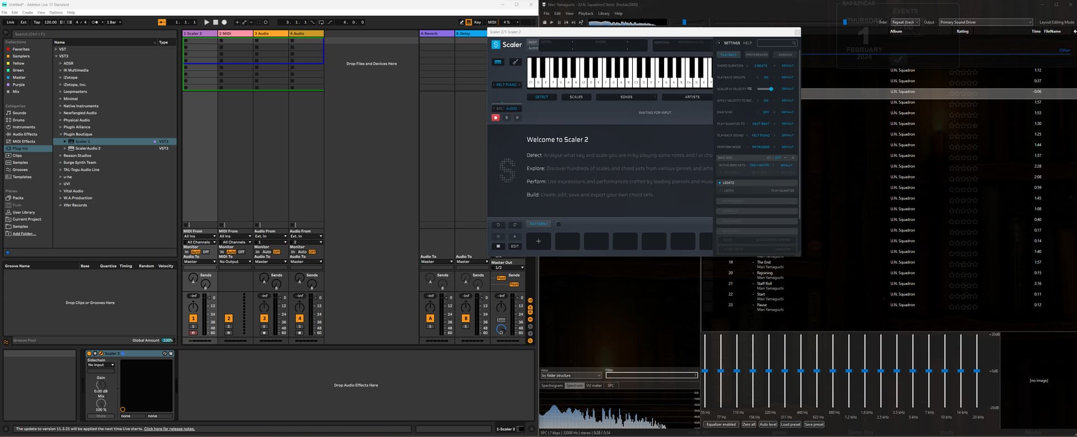This screenshot has width=1077, height=437.
Task: Adjust Scaler UI velocity slider
Action: coord(765,89)
